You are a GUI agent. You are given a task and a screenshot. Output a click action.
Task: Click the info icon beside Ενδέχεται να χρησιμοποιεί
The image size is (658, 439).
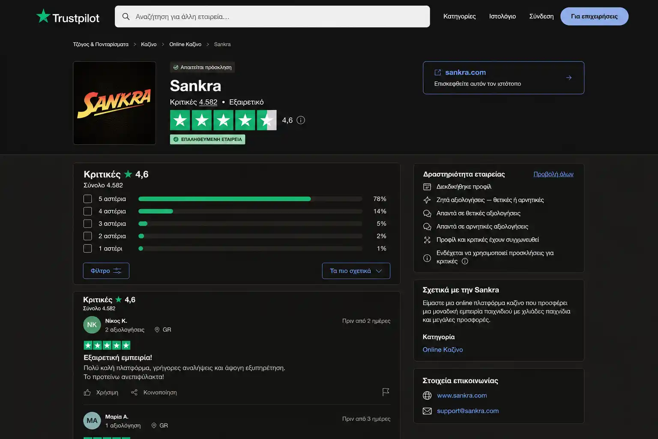click(427, 258)
